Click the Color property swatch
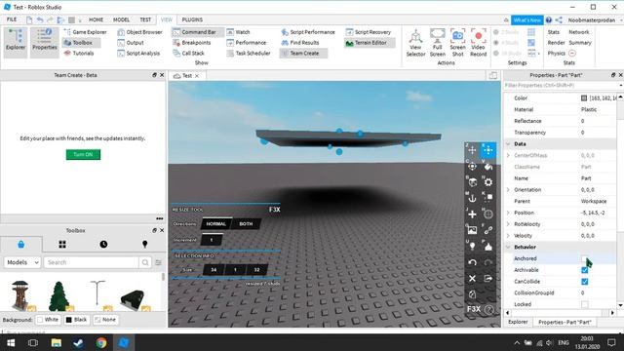 pyautogui.click(x=584, y=97)
